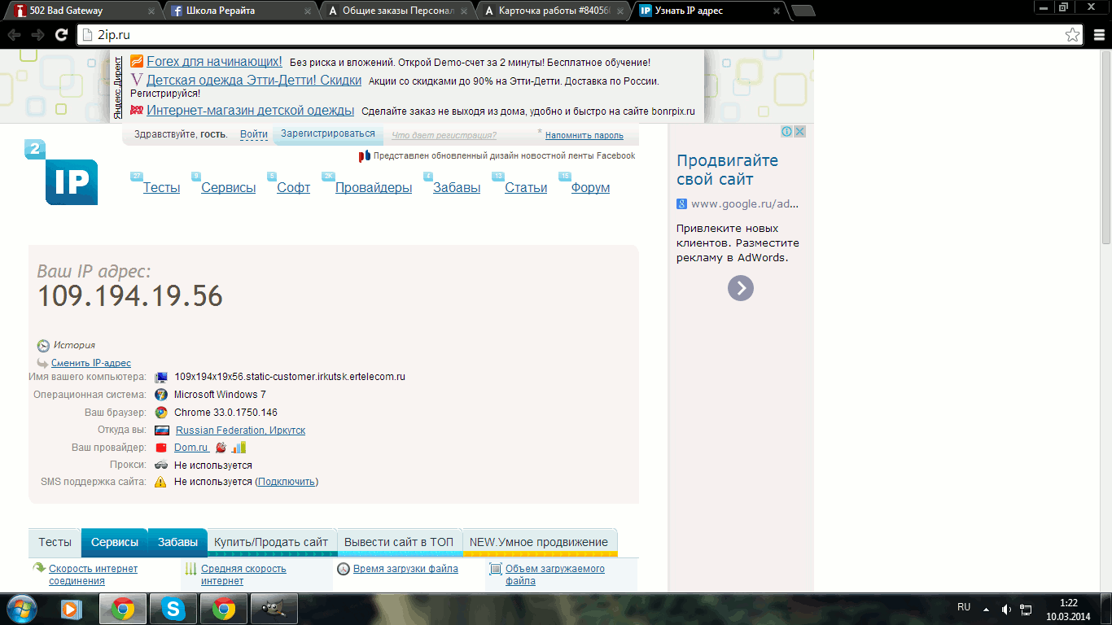Viewport: 1112px width, 625px height.
Task: Click the round arrow button in AdWords ad
Action: (x=741, y=288)
